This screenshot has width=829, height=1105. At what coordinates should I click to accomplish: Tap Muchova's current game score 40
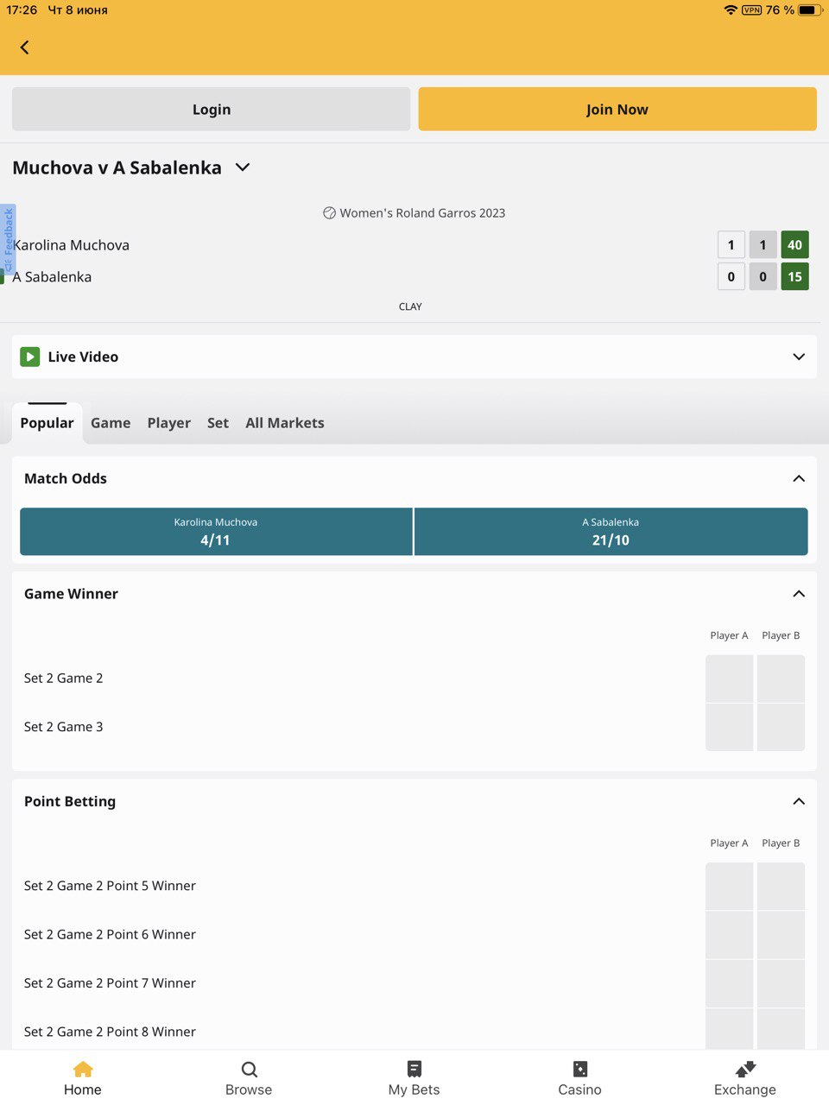click(x=794, y=245)
